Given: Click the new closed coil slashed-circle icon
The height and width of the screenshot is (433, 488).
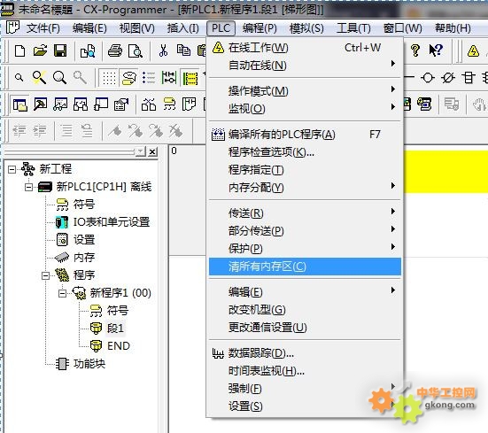Looking at the screenshot, I should tap(448, 77).
